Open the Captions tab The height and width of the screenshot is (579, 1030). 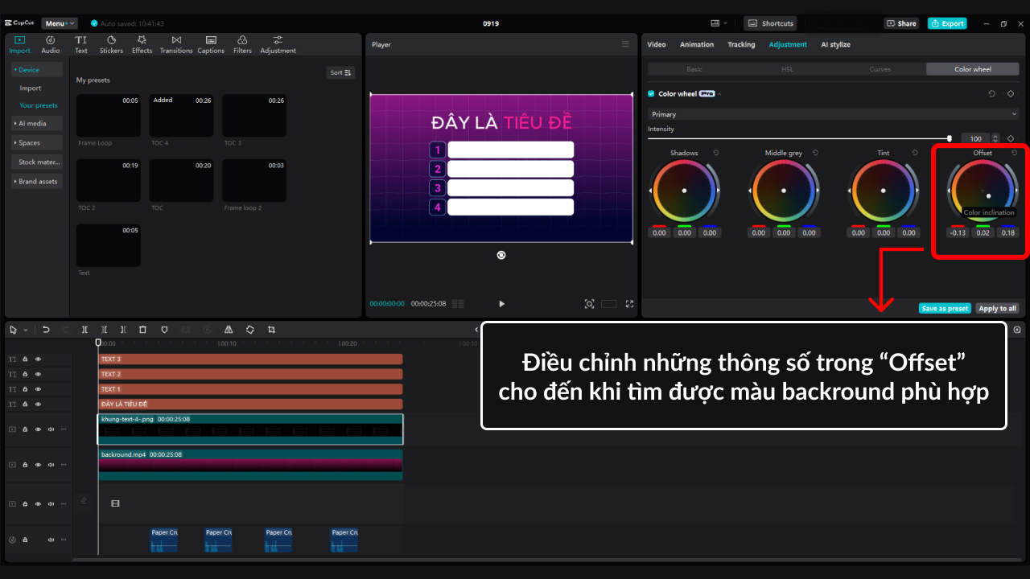coord(211,44)
